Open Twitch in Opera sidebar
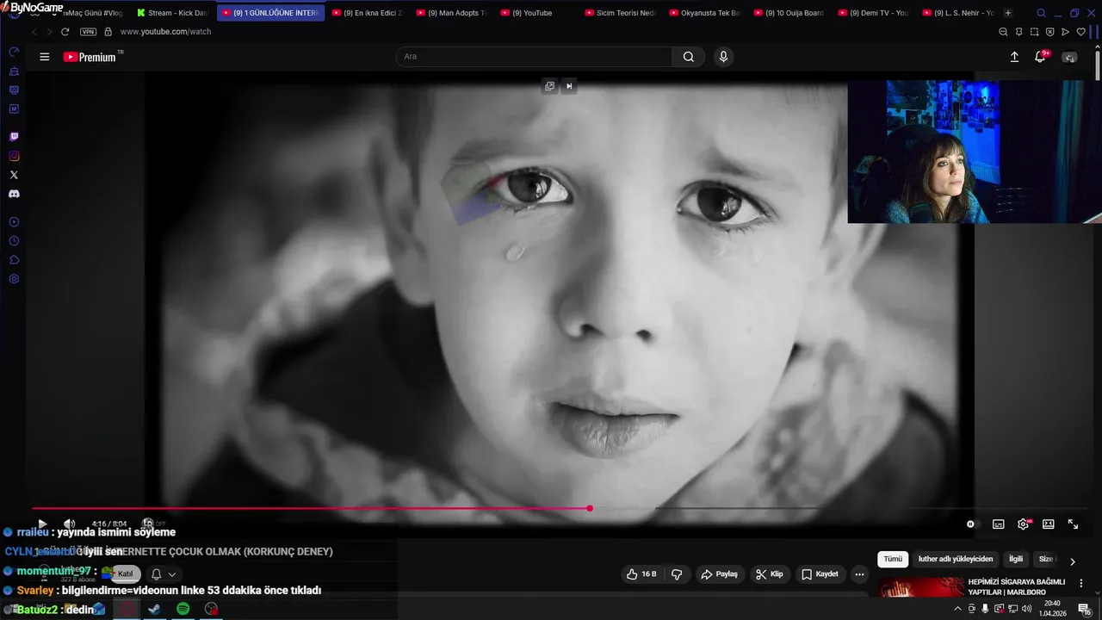This screenshot has height=620, width=1102. [x=14, y=137]
